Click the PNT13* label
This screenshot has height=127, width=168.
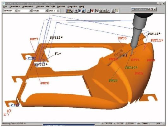[x=41, y=65]
